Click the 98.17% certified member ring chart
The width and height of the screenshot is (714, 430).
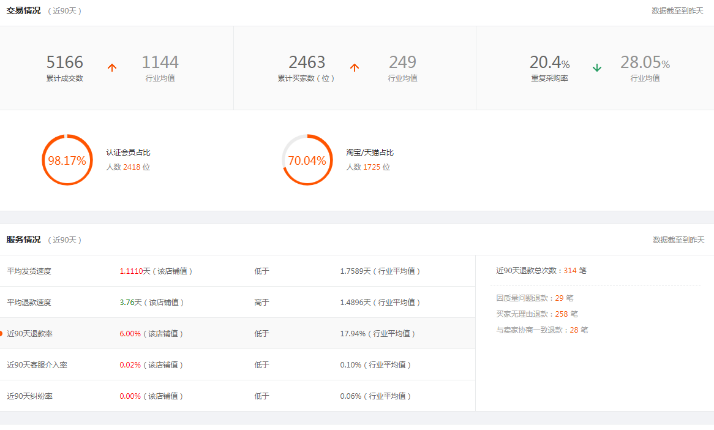point(67,160)
